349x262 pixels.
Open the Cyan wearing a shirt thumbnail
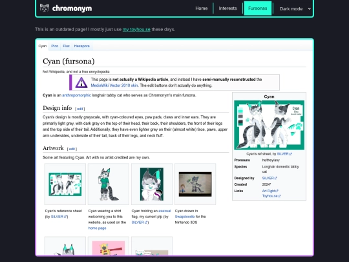coord(109,184)
